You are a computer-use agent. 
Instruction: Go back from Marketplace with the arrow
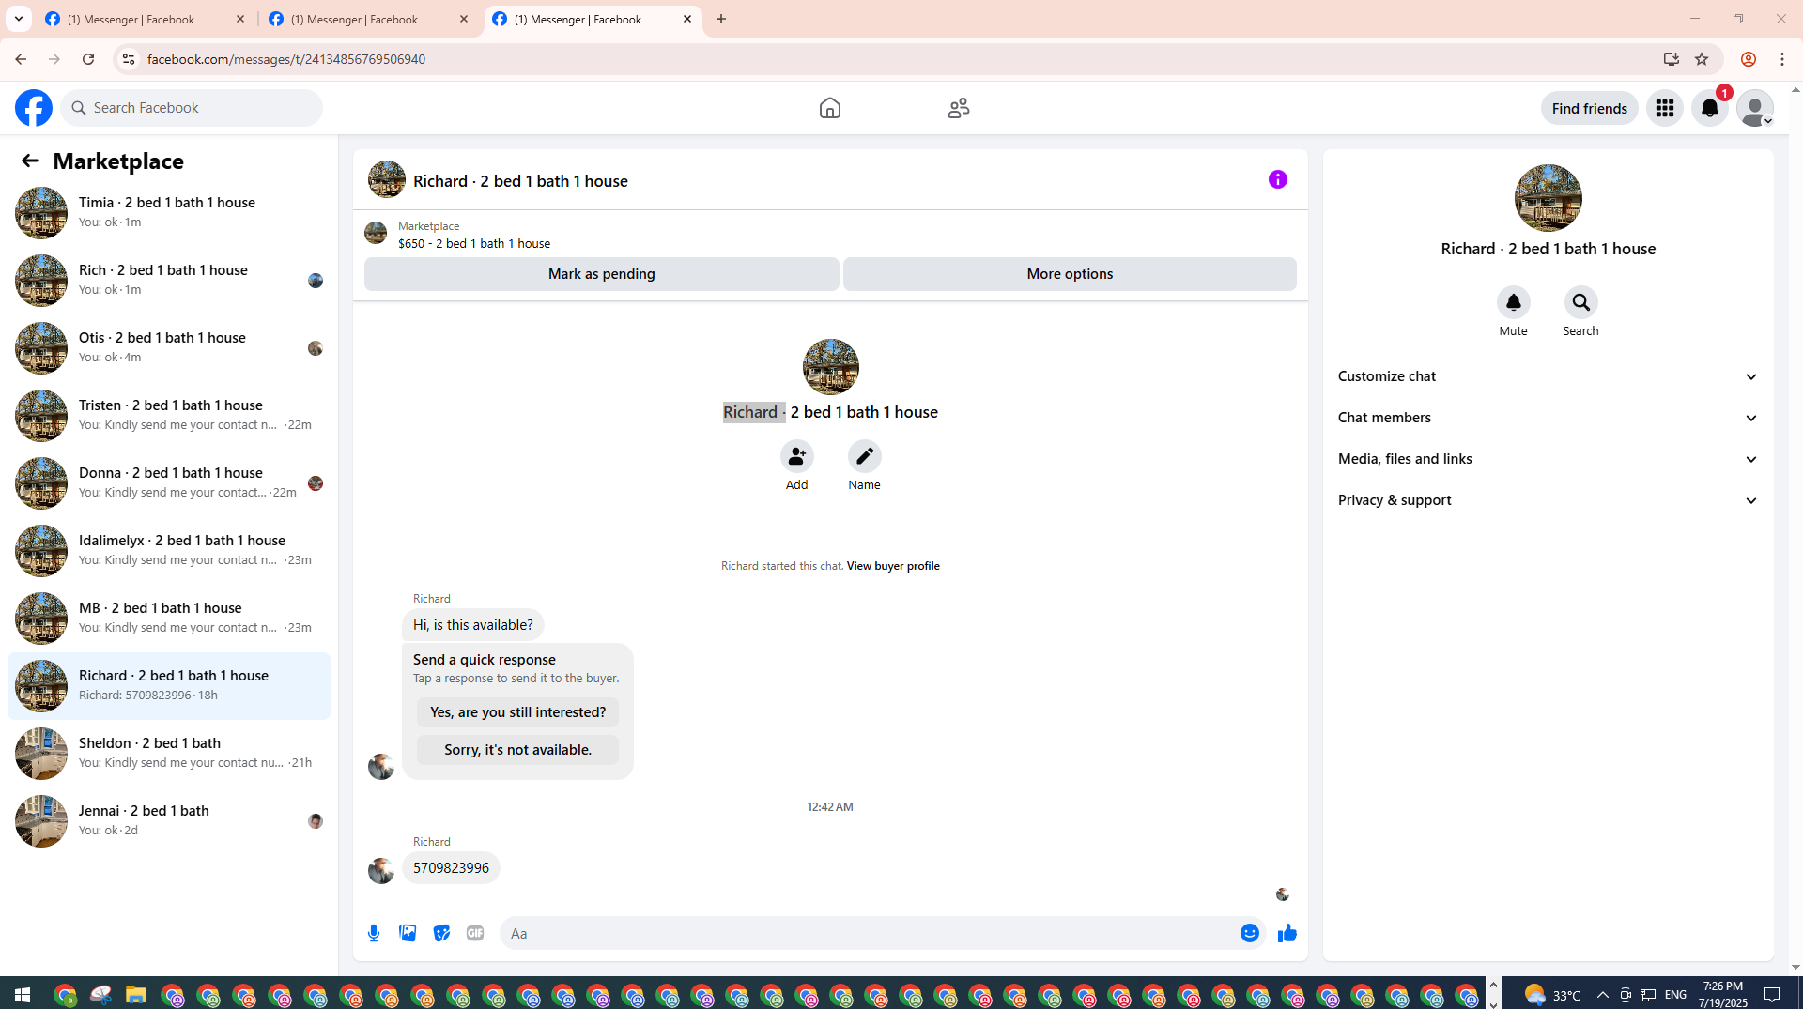click(30, 161)
